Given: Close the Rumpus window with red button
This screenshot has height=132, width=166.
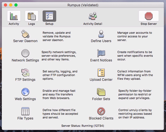Looking at the screenshot, I should coord(5,5).
